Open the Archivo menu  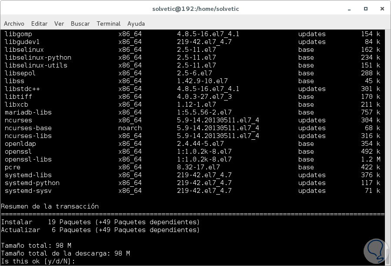(14, 24)
